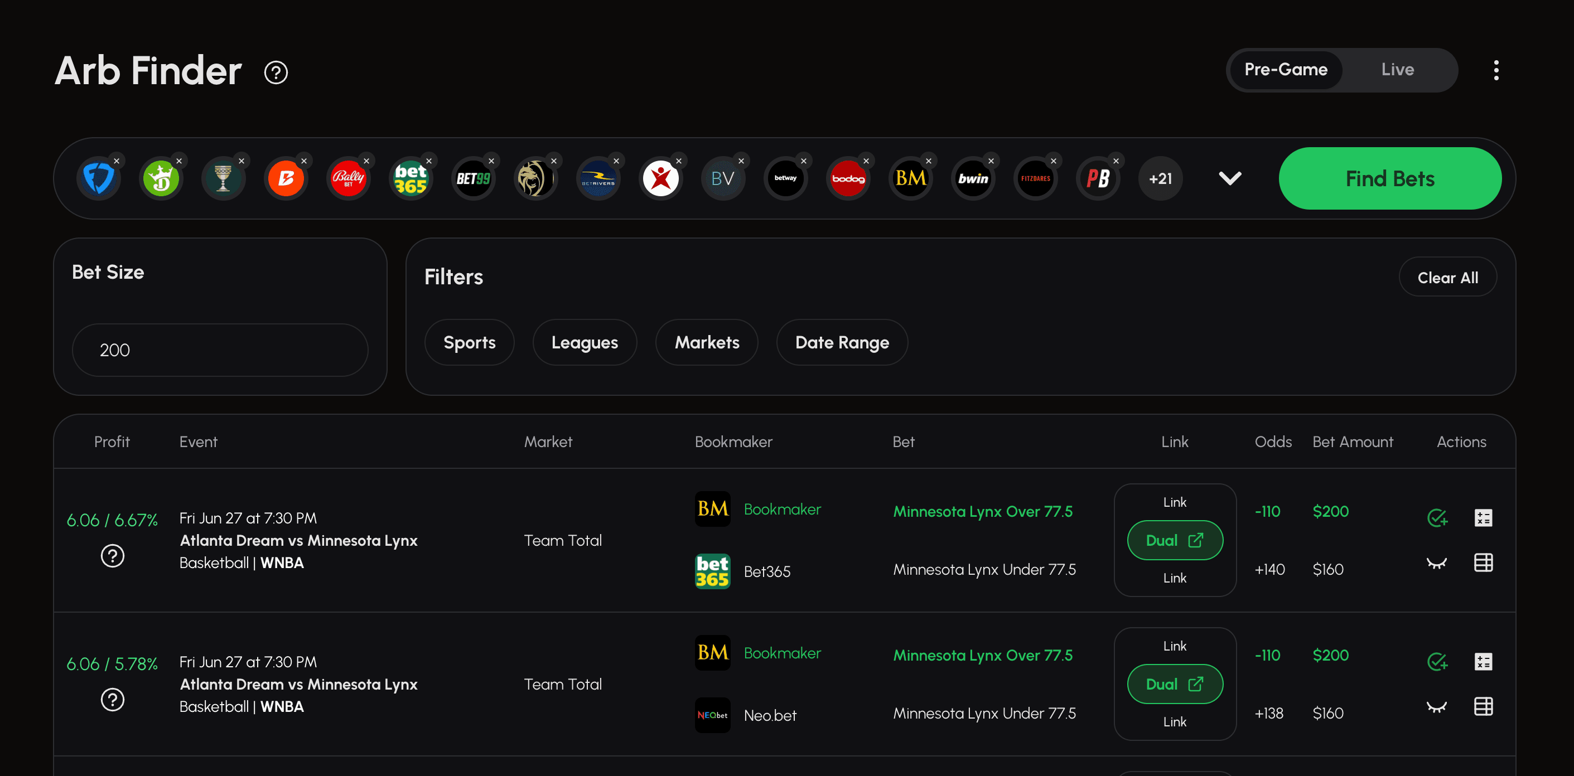
Task: Click the +138 odds value
Action: point(1268,714)
